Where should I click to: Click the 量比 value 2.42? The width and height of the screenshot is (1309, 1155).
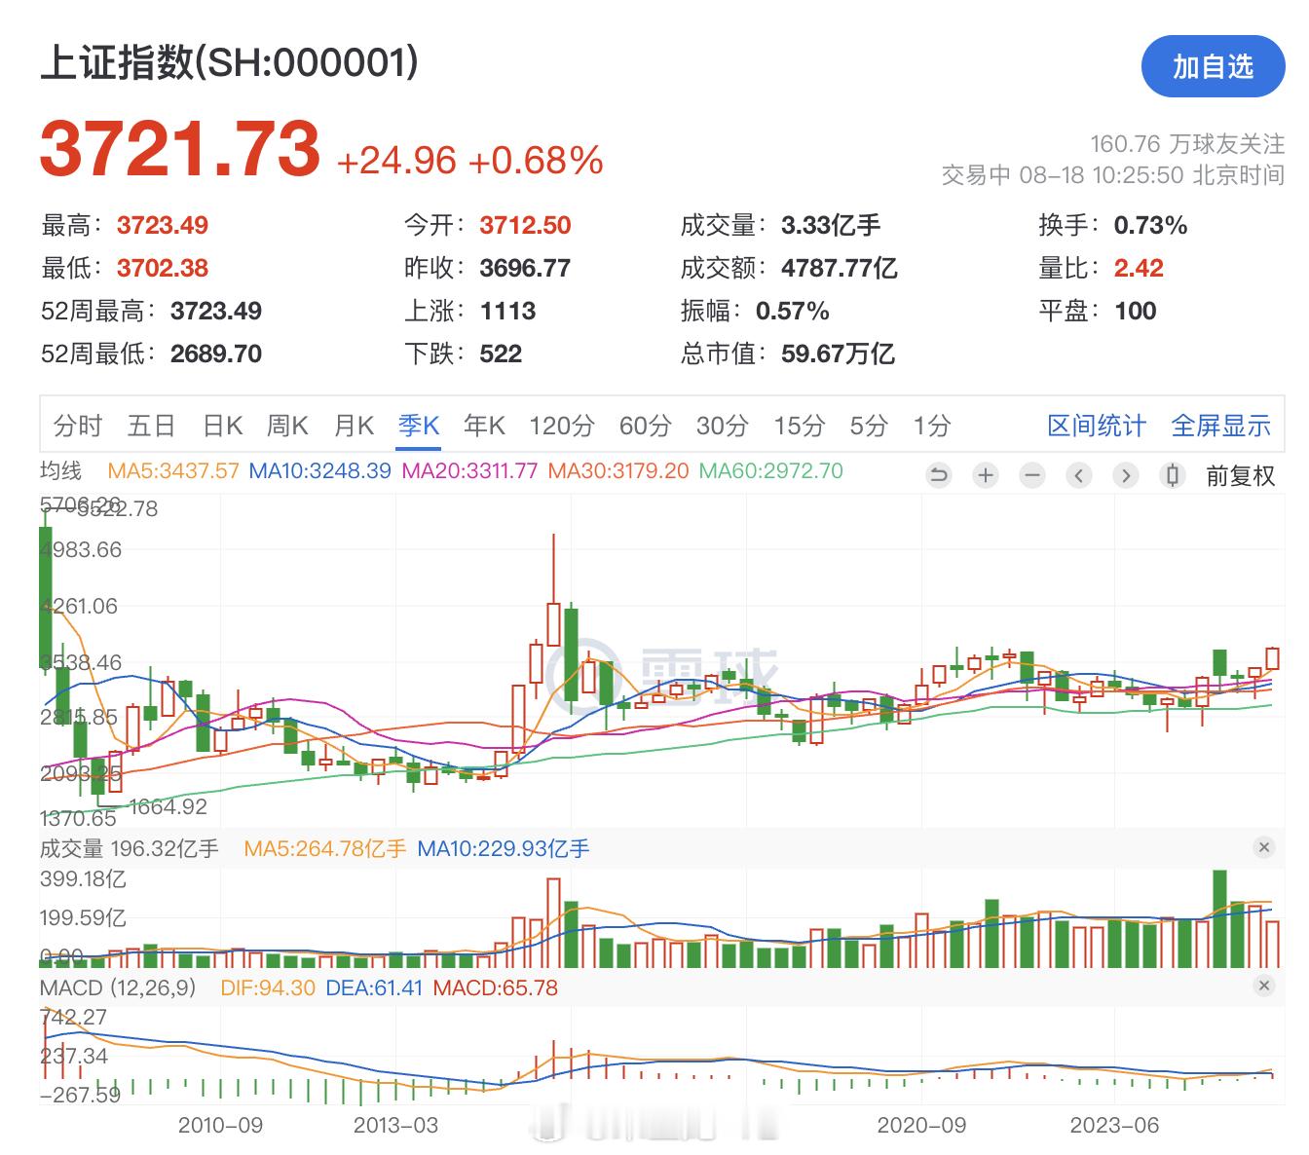tap(1140, 269)
